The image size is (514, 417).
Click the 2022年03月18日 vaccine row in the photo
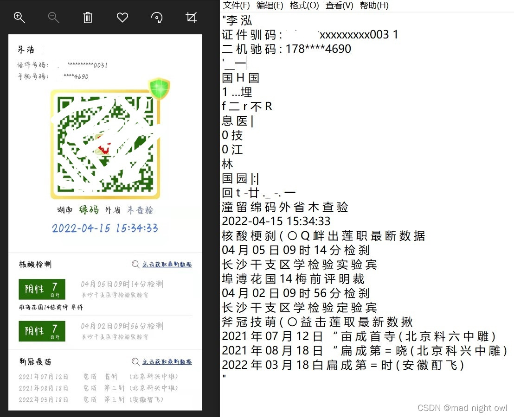click(91, 399)
